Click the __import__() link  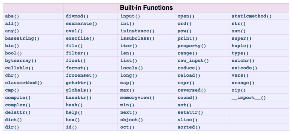249,98
